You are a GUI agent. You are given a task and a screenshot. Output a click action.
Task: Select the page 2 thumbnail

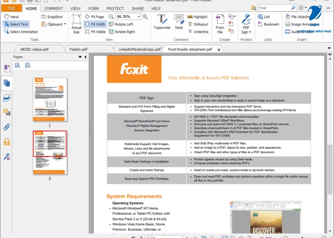[50, 153]
